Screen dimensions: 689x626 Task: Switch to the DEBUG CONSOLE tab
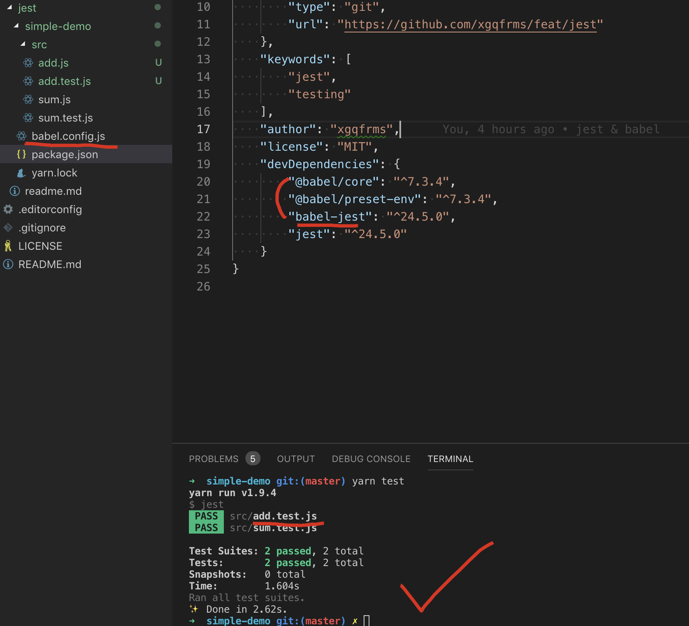point(371,459)
